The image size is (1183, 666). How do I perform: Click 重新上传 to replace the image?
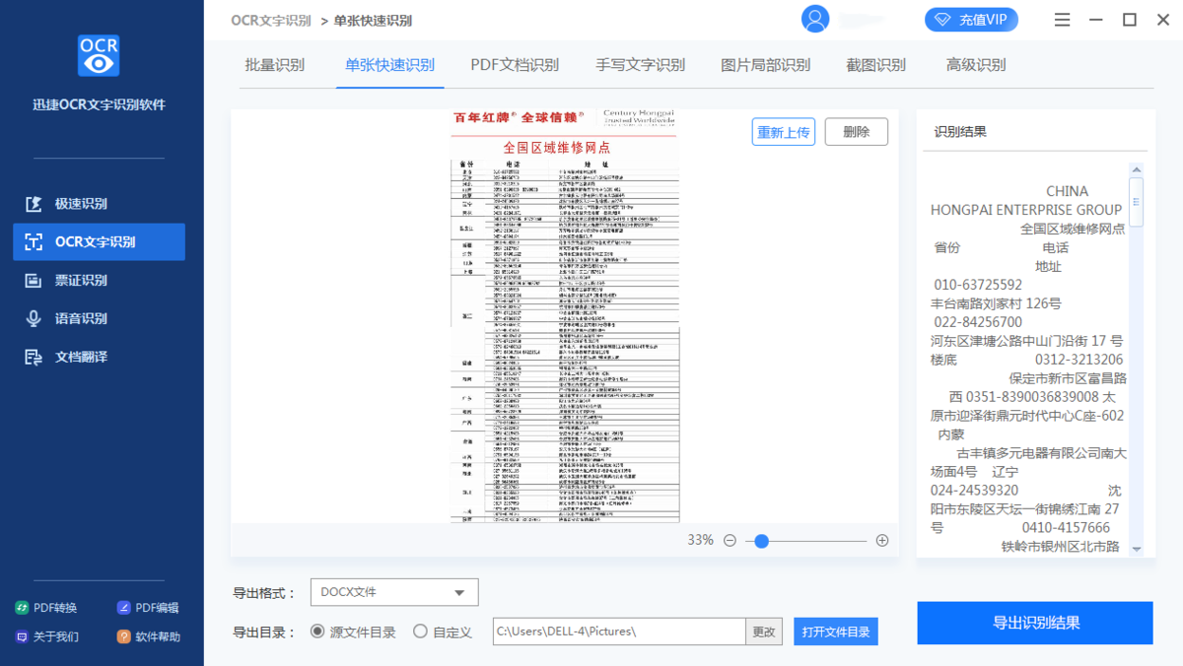coord(783,131)
